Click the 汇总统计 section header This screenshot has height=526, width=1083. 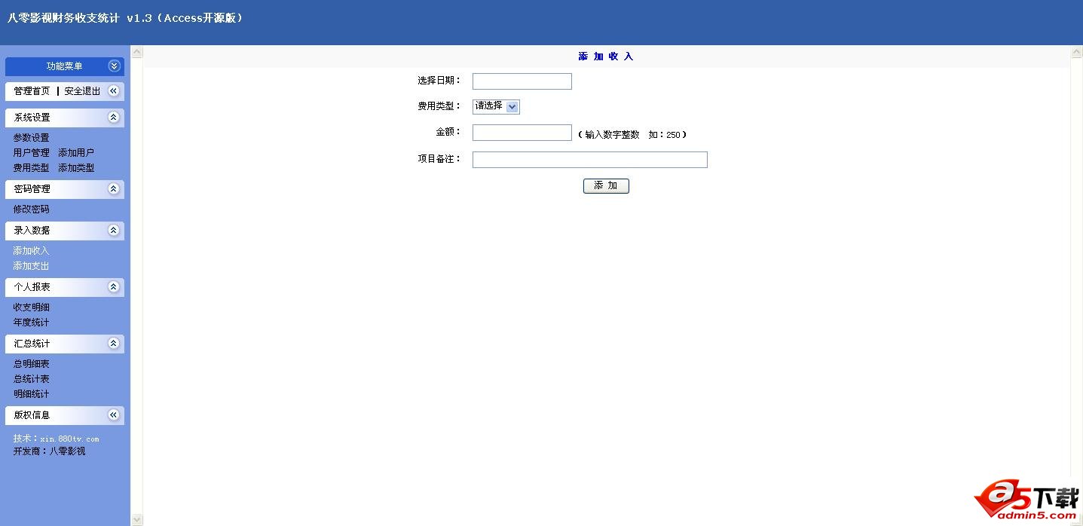[65, 344]
